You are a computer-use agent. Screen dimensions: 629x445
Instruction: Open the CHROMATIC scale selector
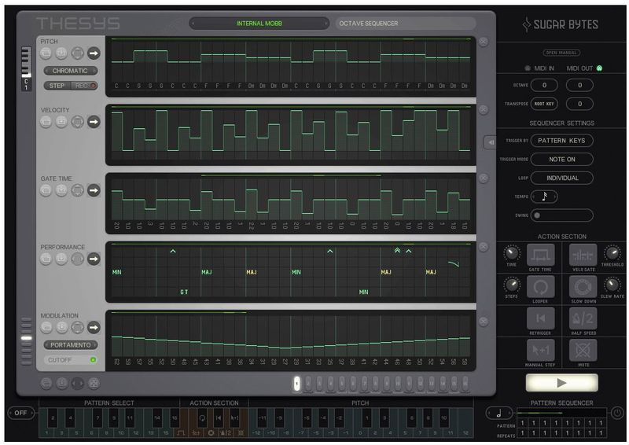pos(71,71)
